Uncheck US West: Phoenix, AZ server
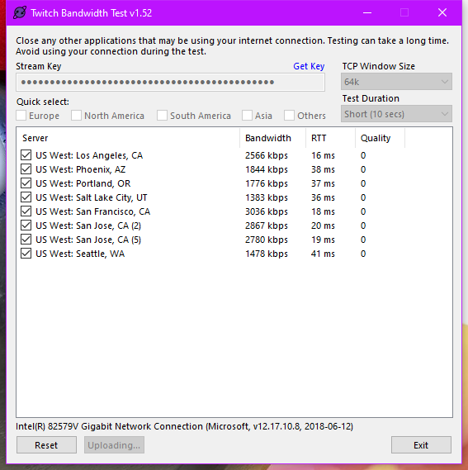This screenshot has width=468, height=470. pos(26,169)
